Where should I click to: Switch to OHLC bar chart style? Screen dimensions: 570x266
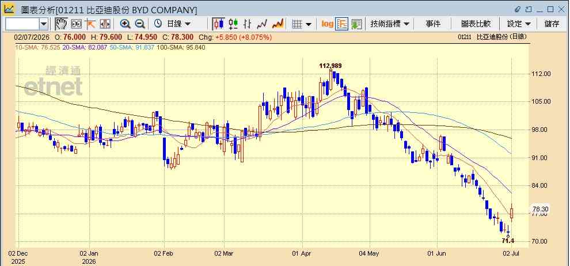(248, 24)
